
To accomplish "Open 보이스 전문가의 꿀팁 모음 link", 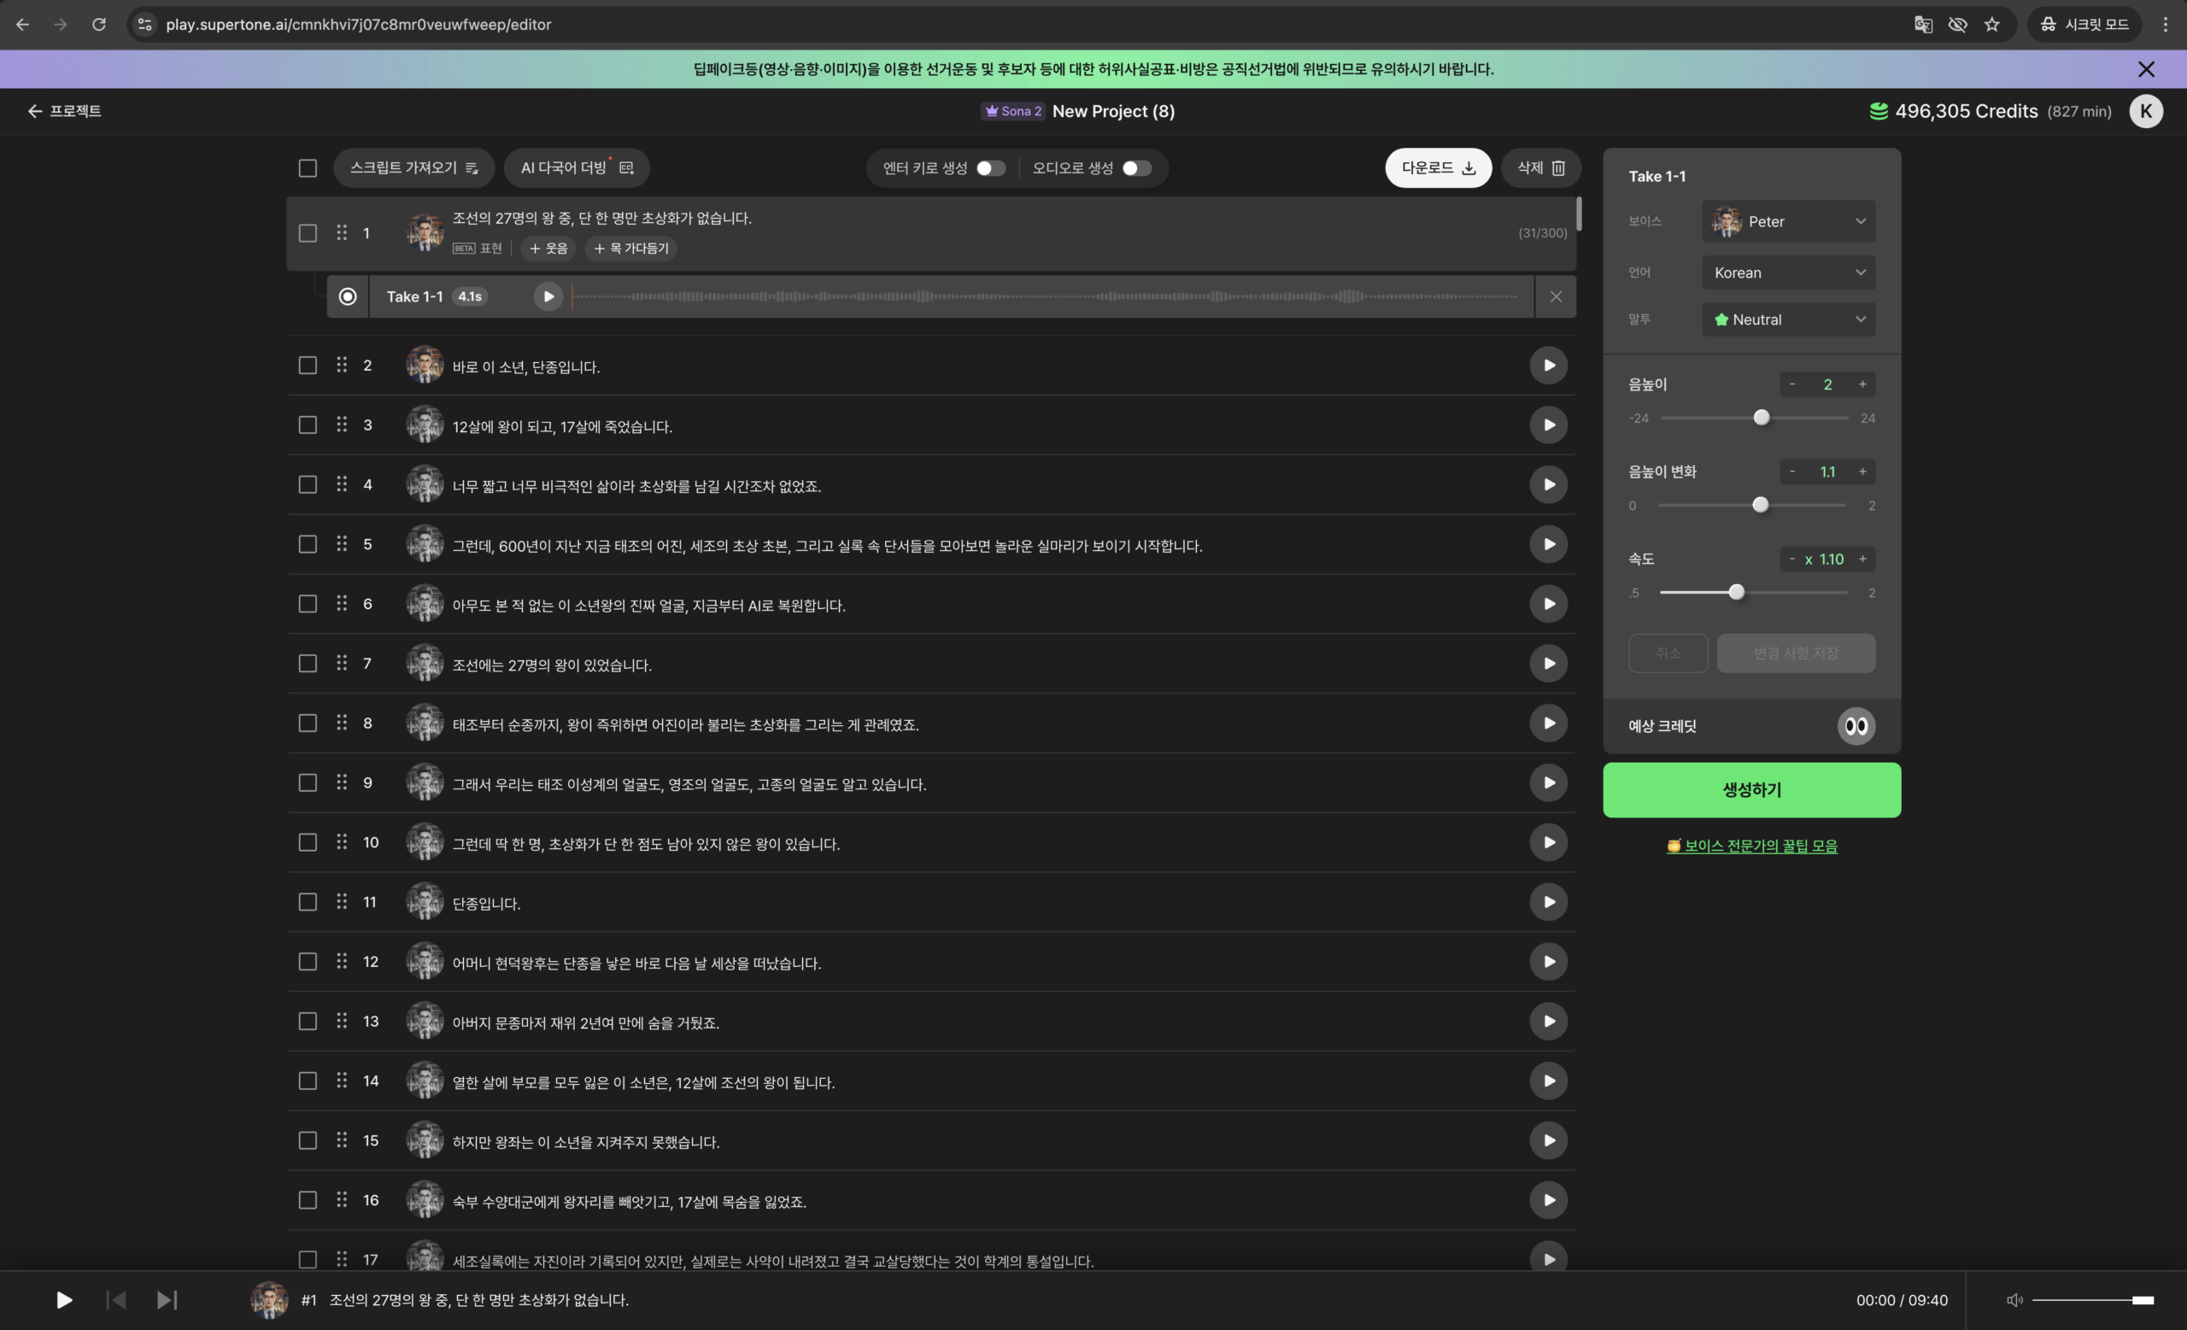I will coord(1751,846).
